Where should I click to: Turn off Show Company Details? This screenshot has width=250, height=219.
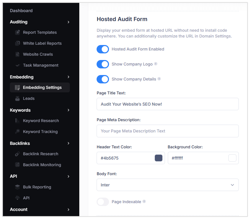tap(103, 79)
